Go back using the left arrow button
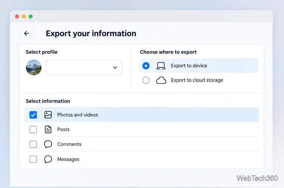This screenshot has width=284, height=188. [27, 34]
